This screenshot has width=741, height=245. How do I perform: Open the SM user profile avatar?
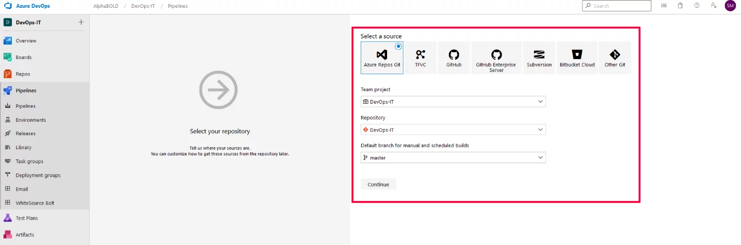730,6
